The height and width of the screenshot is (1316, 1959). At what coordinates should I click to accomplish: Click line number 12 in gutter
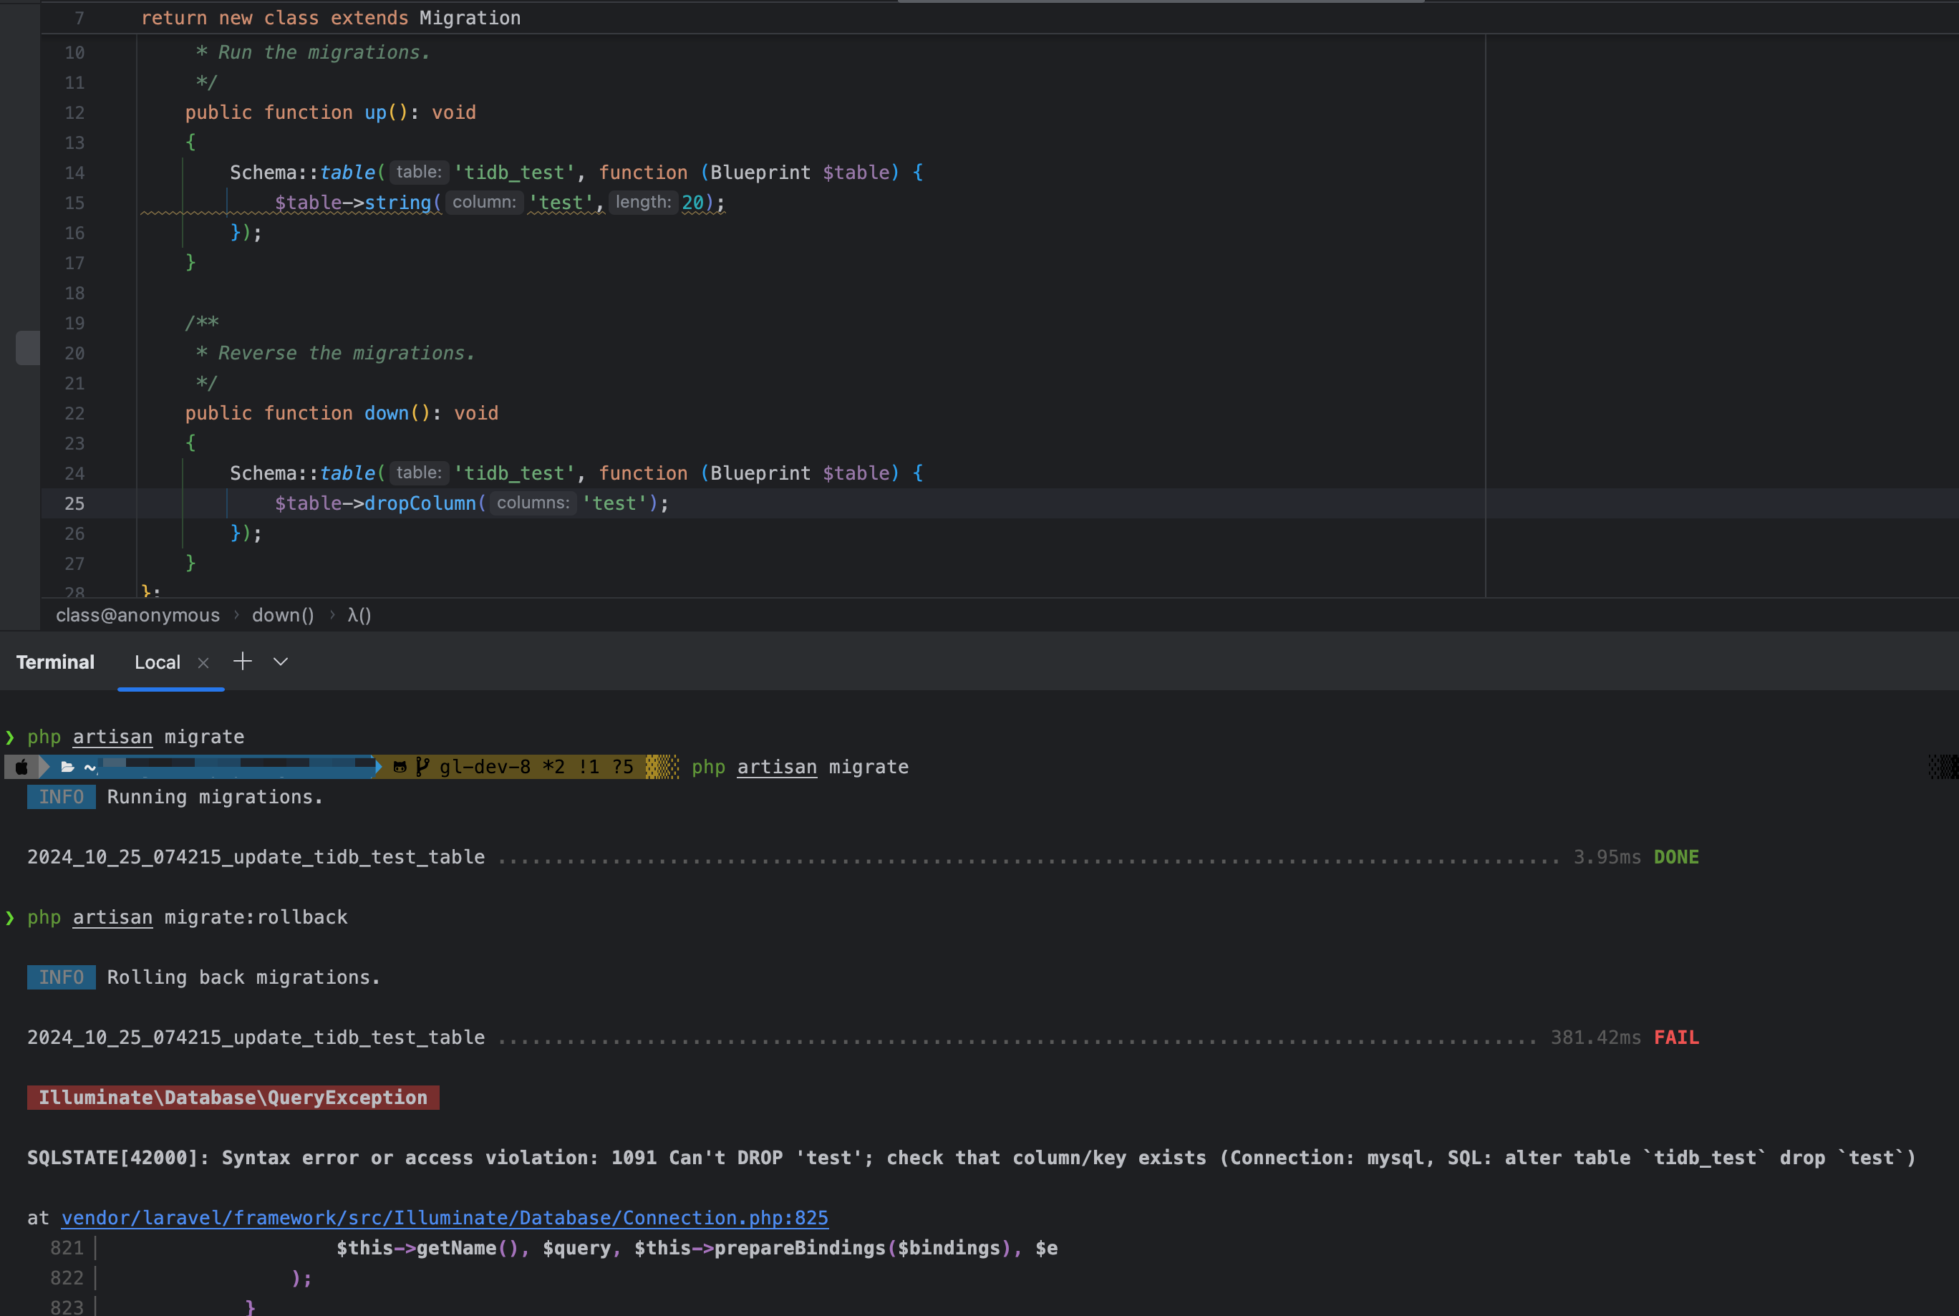coord(74,112)
